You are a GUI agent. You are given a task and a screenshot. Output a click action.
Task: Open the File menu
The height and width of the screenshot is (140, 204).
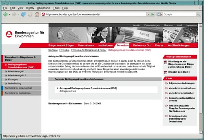(x=5, y=8)
